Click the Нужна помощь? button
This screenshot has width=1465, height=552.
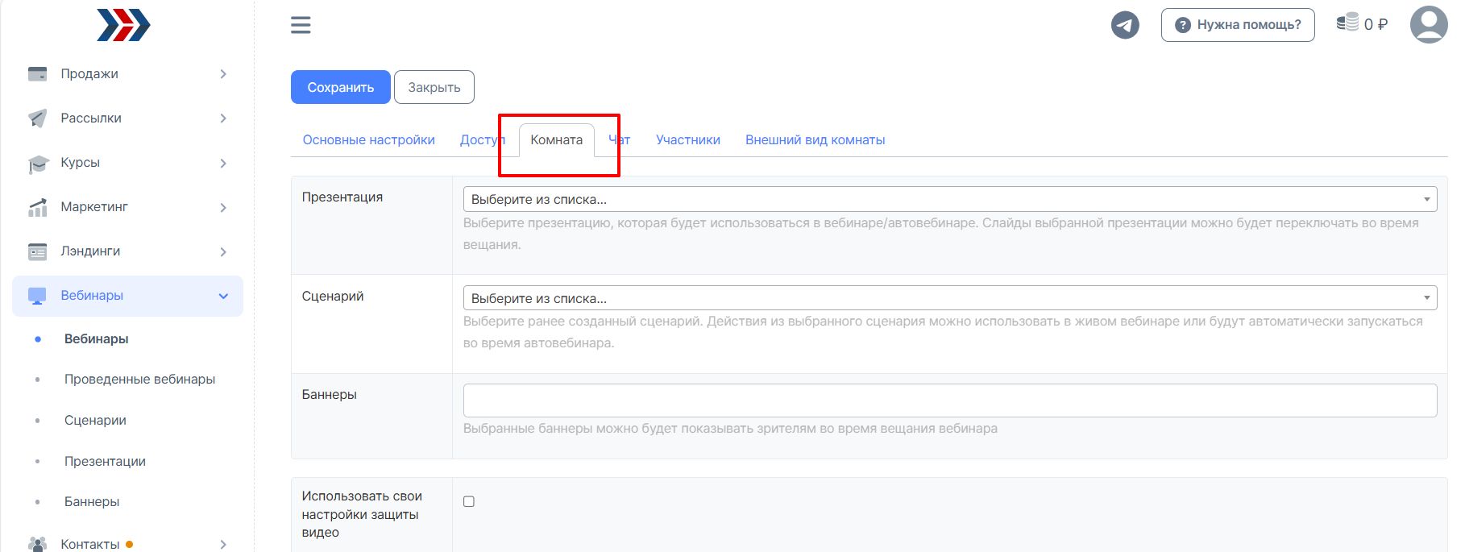(x=1237, y=25)
